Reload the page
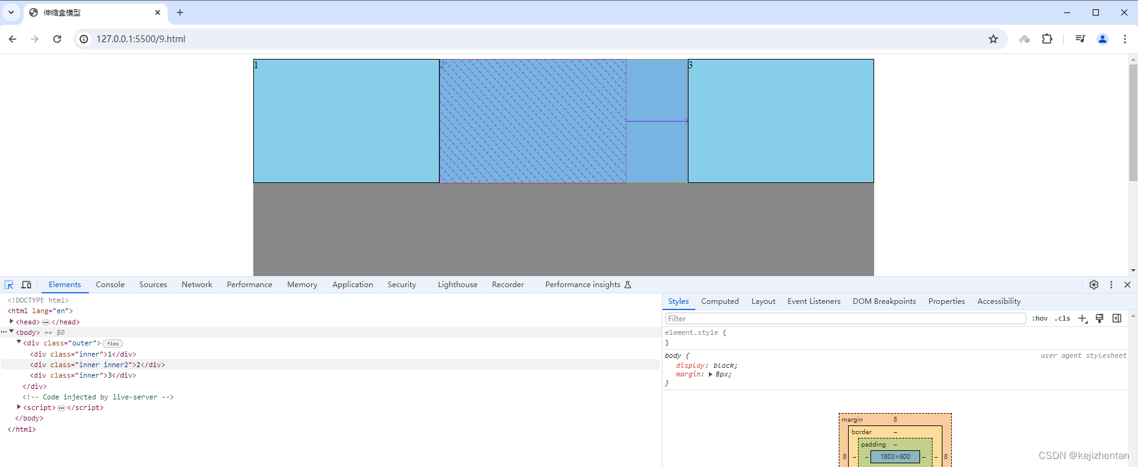Image resolution: width=1138 pixels, height=467 pixels. pyautogui.click(x=57, y=39)
